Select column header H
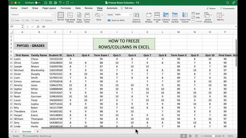246x138 pixels. [x=101, y=32]
